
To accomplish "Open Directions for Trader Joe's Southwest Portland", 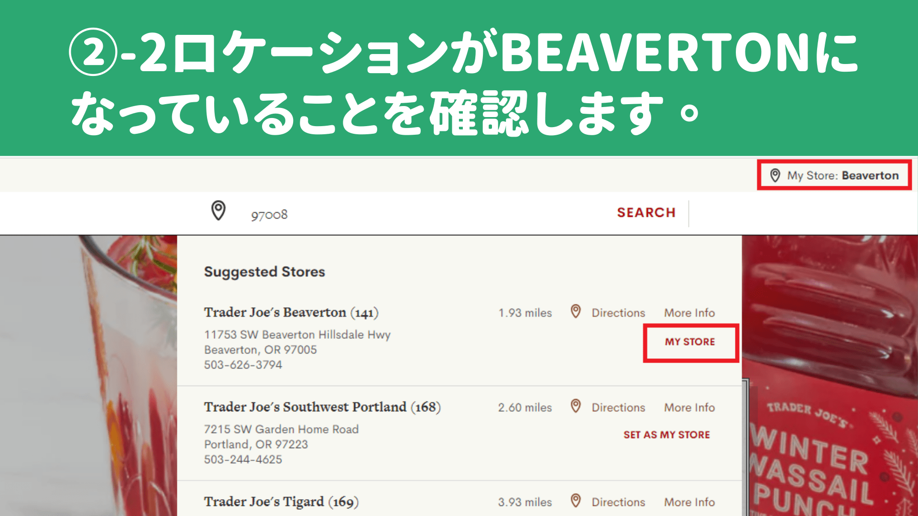I will [x=618, y=408].
